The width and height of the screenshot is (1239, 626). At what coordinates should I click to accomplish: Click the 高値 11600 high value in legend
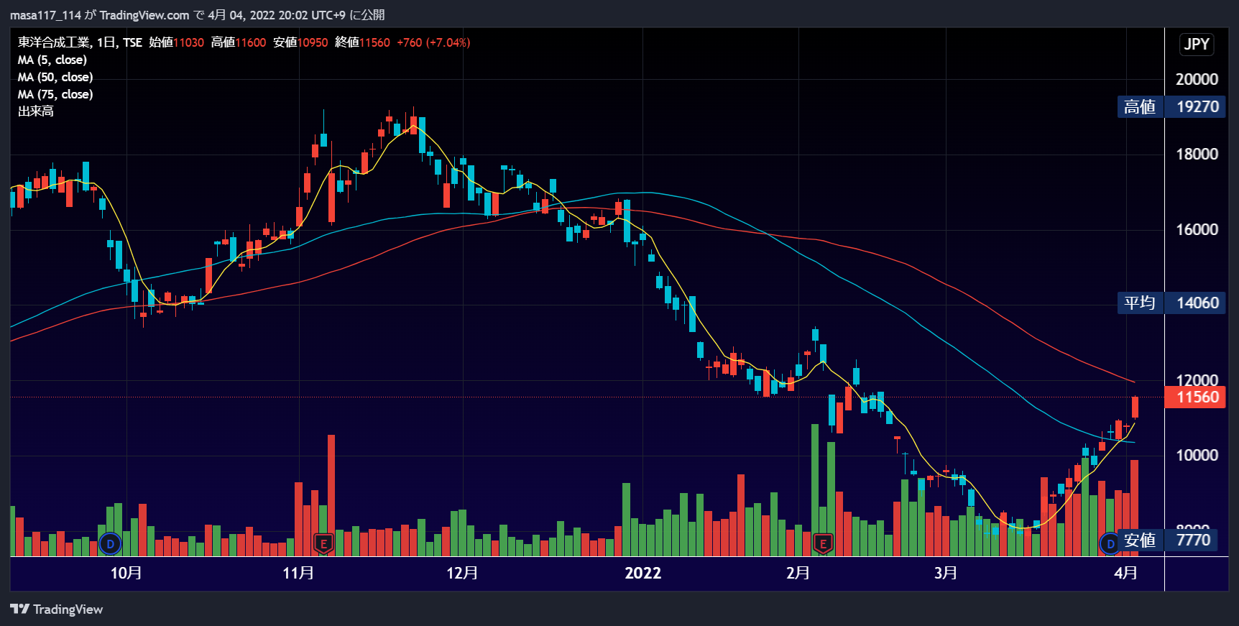pyautogui.click(x=239, y=42)
